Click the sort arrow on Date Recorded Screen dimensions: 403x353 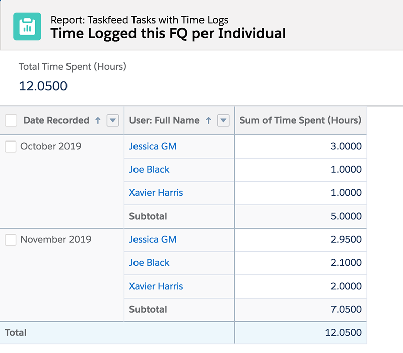[x=97, y=120]
